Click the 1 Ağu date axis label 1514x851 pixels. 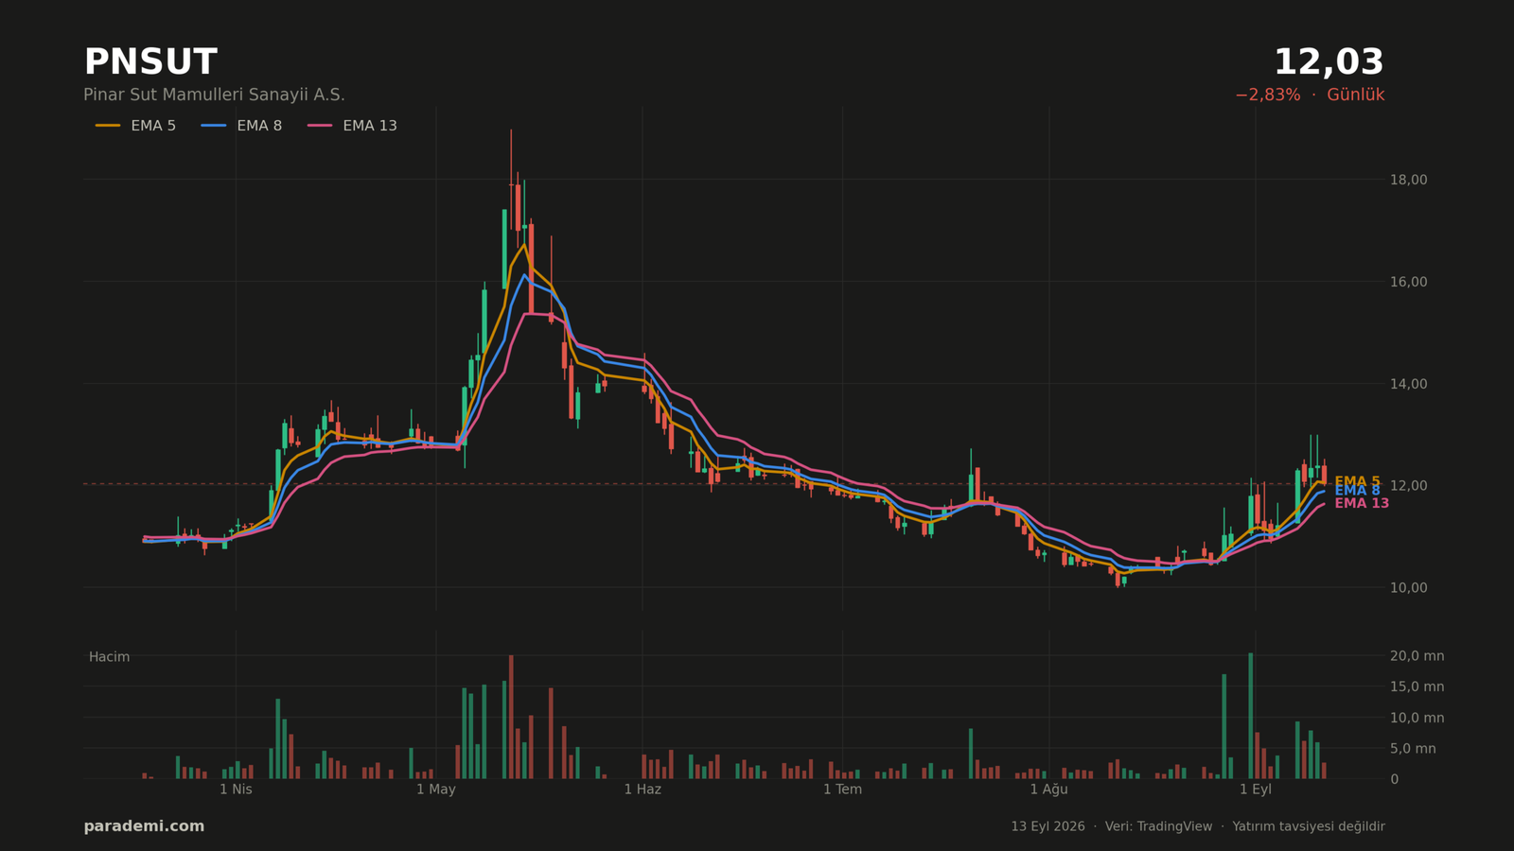[1048, 790]
